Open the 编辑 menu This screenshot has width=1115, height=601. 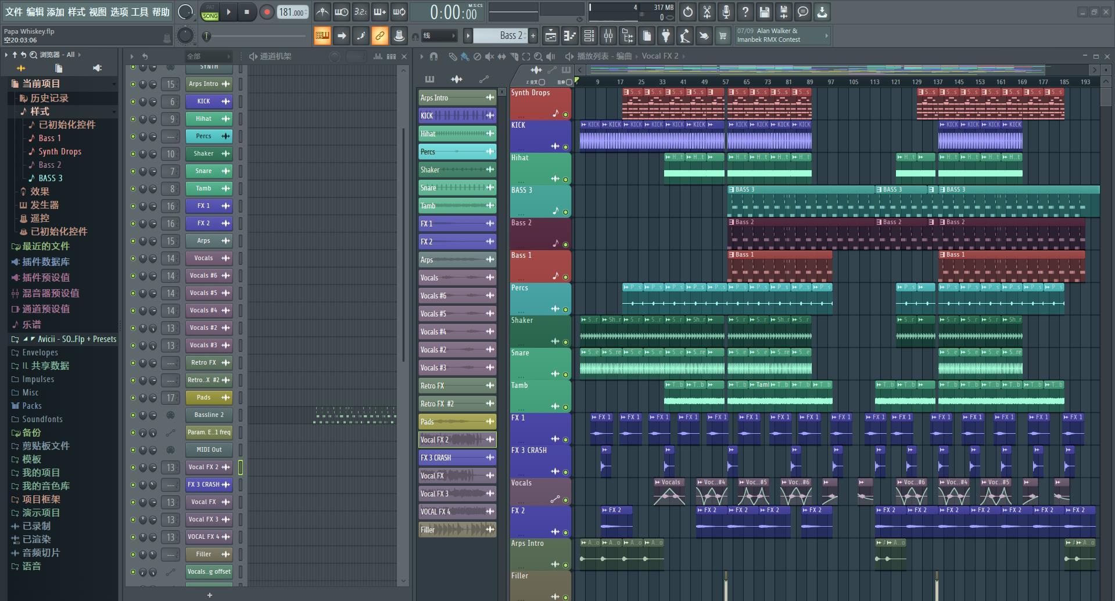(35, 12)
